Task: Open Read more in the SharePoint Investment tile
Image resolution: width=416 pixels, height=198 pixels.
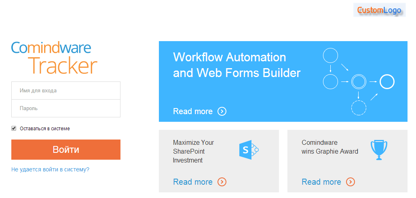Action: coord(193,182)
